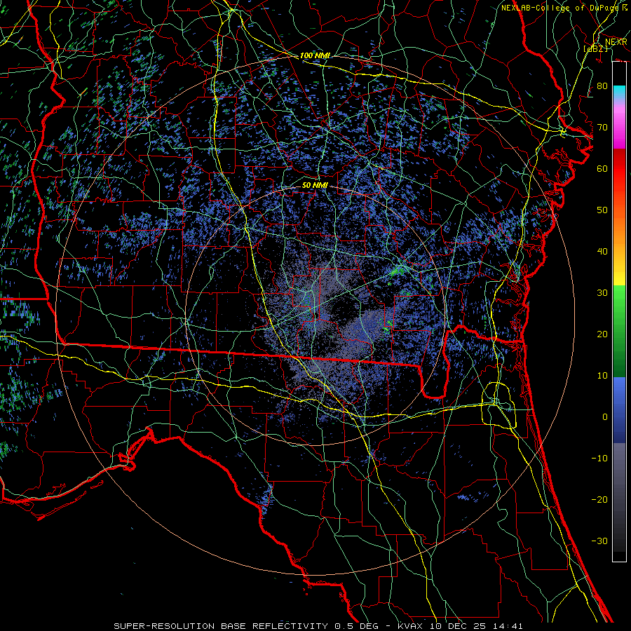The height and width of the screenshot is (631, 631).
Task: Click the [dBZ] units label
Action: tap(595, 49)
